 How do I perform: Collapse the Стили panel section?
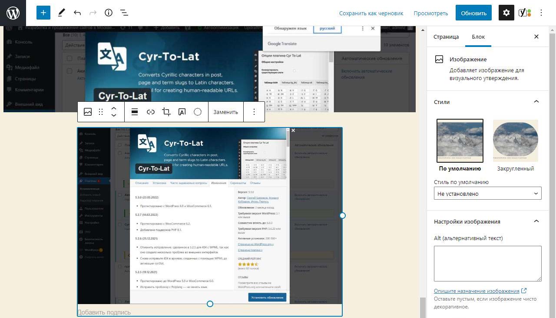536,102
